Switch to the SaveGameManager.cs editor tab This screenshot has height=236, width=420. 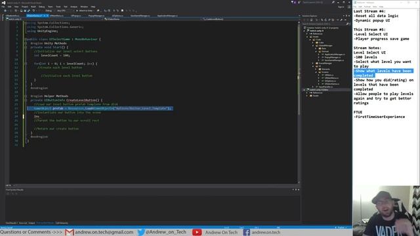tap(140, 16)
